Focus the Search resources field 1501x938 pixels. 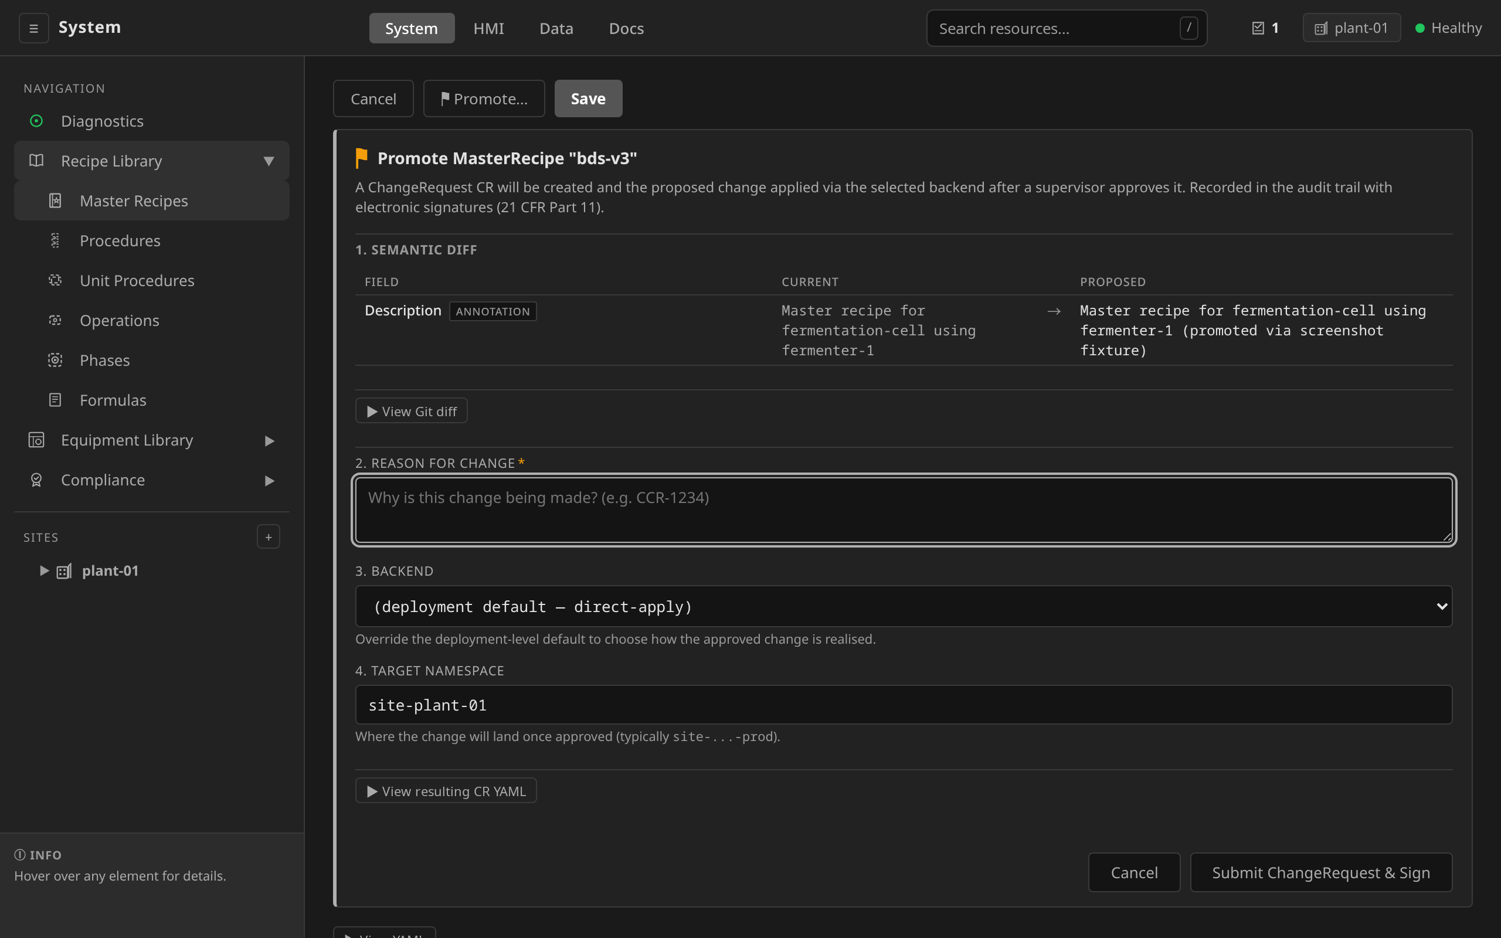[1067, 29]
